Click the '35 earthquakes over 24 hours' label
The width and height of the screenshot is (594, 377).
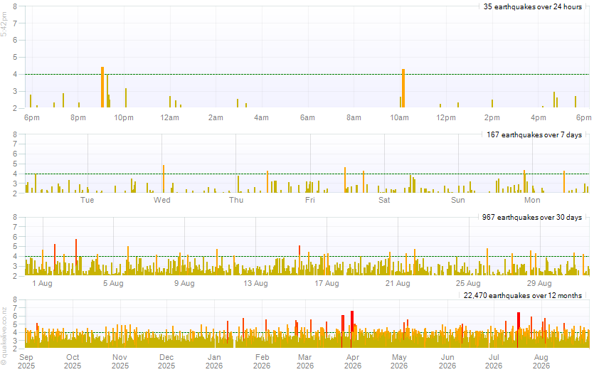(x=533, y=7)
